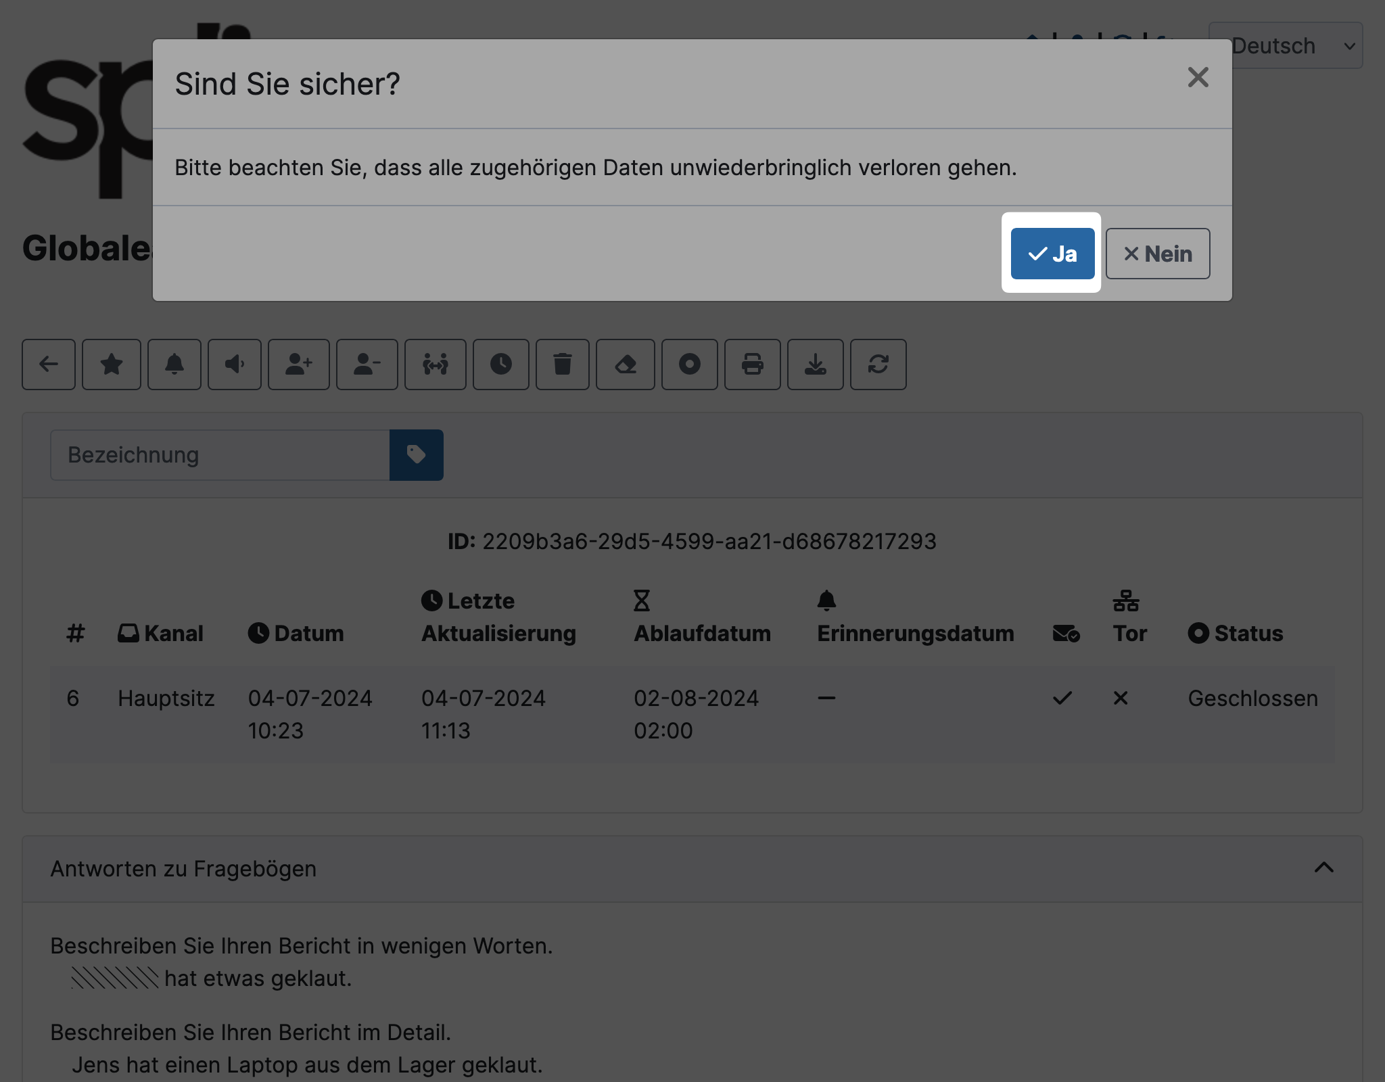Click the transfer people icon
The height and width of the screenshot is (1082, 1385).
[x=436, y=364]
